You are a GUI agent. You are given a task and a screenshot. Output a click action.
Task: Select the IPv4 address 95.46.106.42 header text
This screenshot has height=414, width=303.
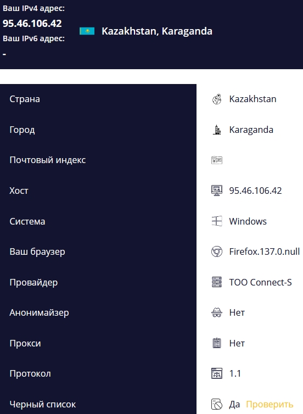32,24
